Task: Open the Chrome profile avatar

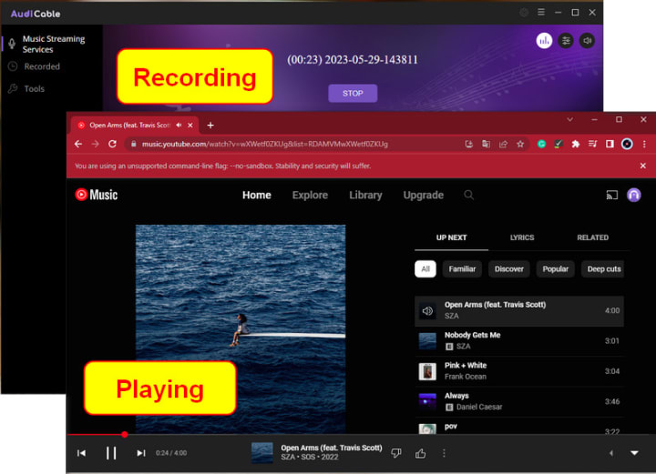Action: [x=627, y=144]
